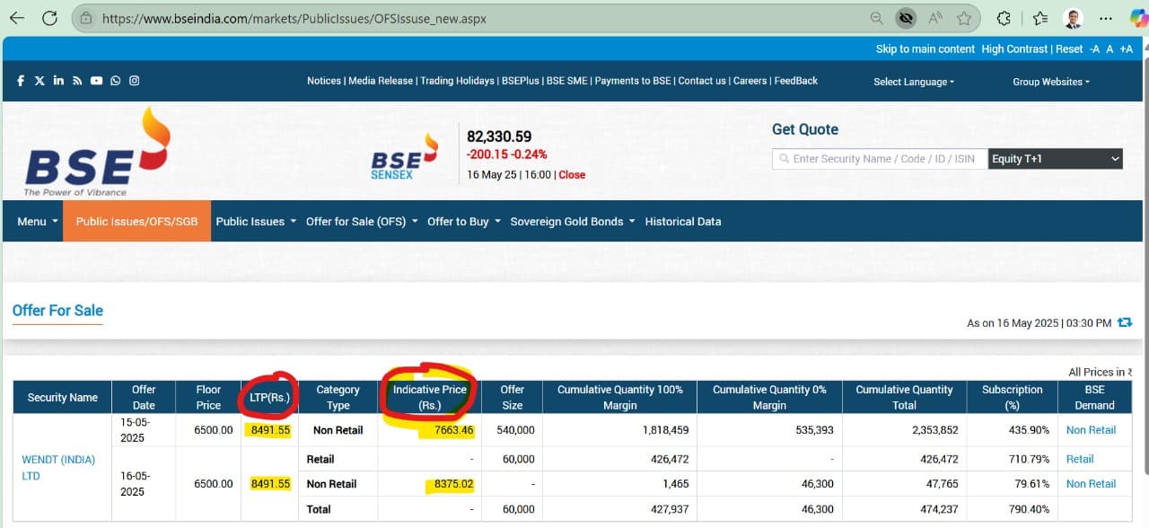This screenshot has height=528, width=1149.
Task: Add this page to favorites star
Action: point(964,18)
